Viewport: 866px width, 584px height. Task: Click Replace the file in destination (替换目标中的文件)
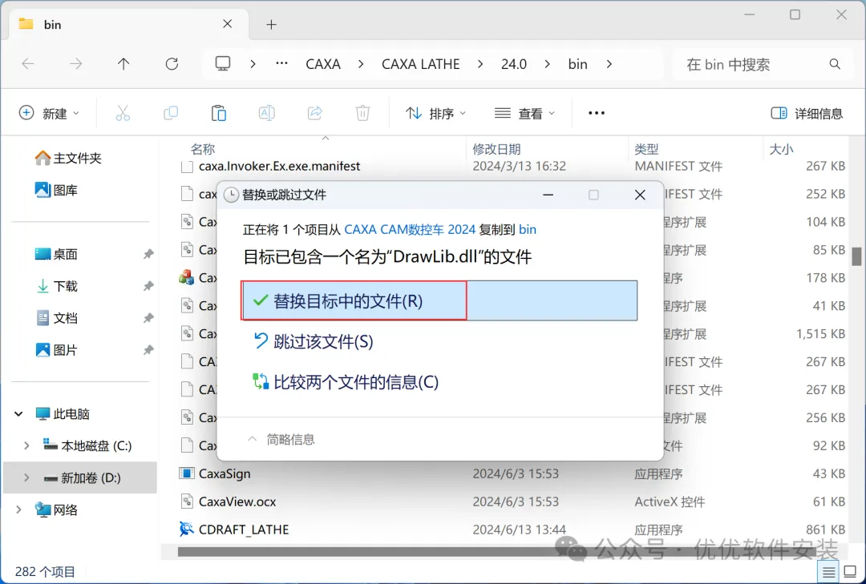click(x=439, y=301)
